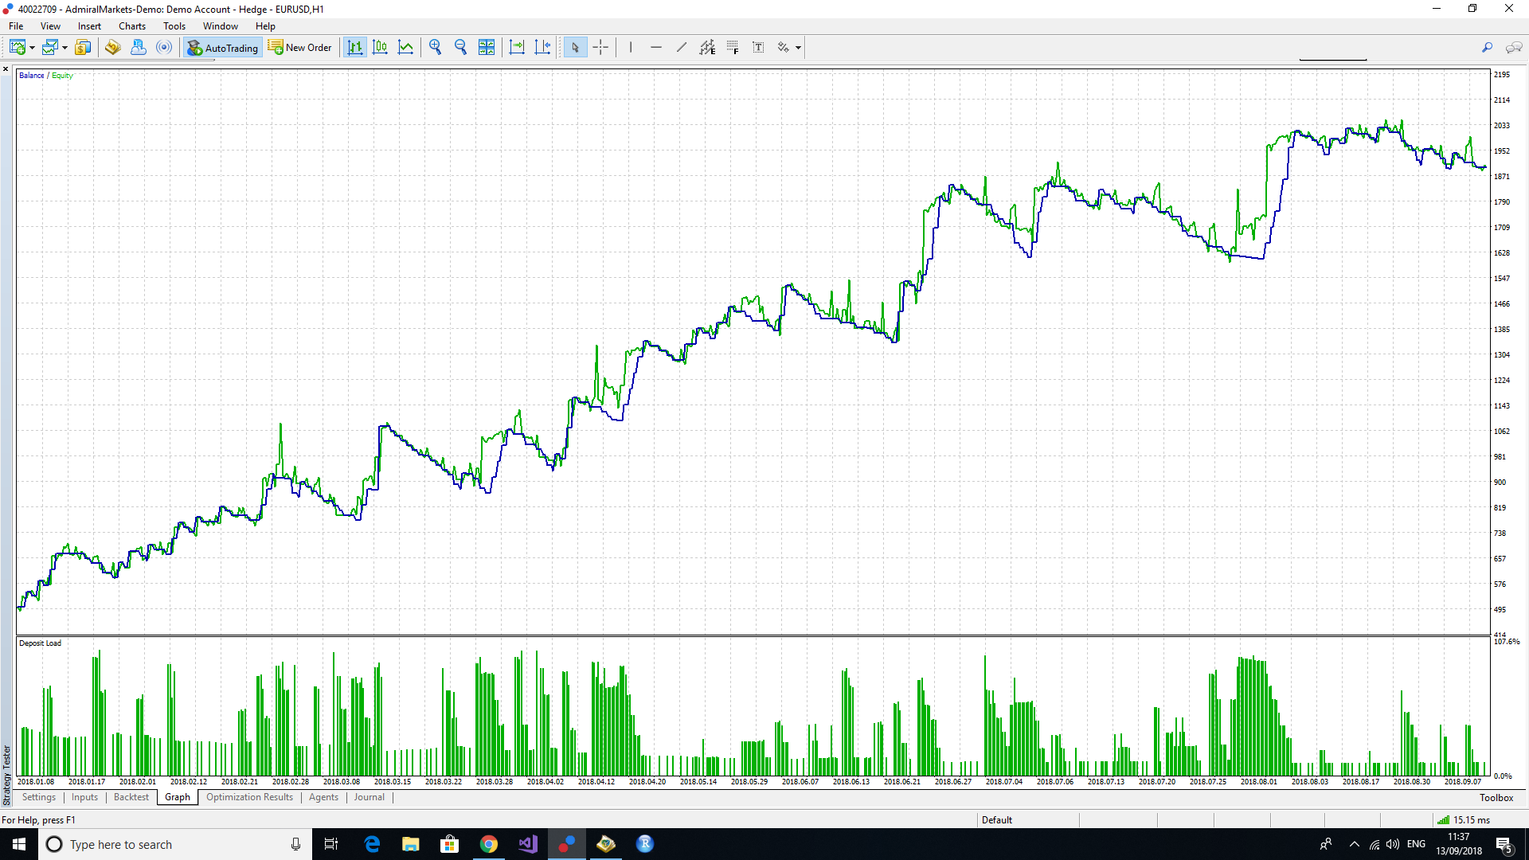The width and height of the screenshot is (1529, 860).
Task: Zoom in on the chart
Action: click(x=436, y=47)
